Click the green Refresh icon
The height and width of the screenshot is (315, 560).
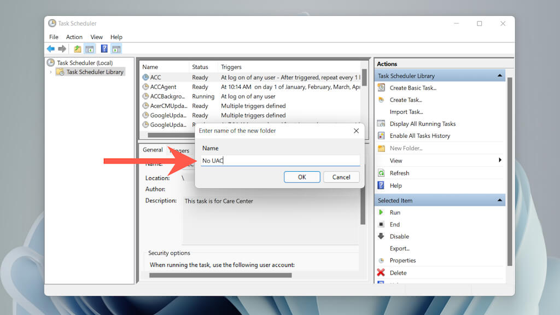pyautogui.click(x=381, y=173)
